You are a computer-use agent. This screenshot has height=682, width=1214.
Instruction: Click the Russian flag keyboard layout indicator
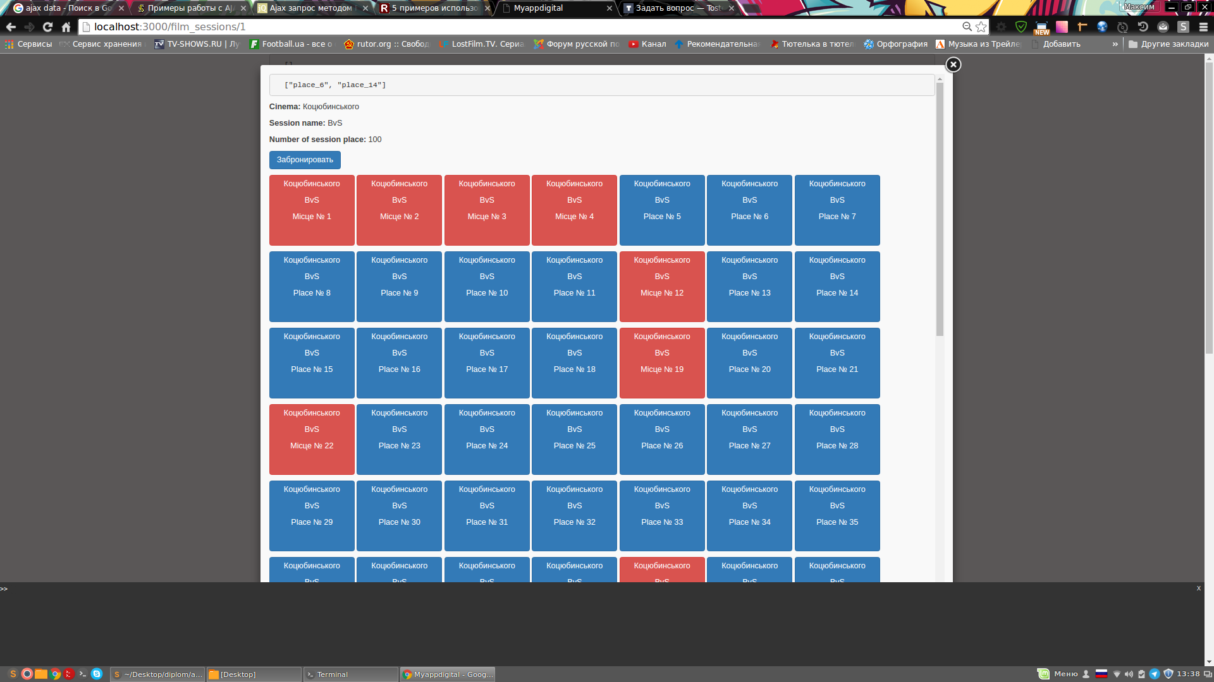point(1101,674)
